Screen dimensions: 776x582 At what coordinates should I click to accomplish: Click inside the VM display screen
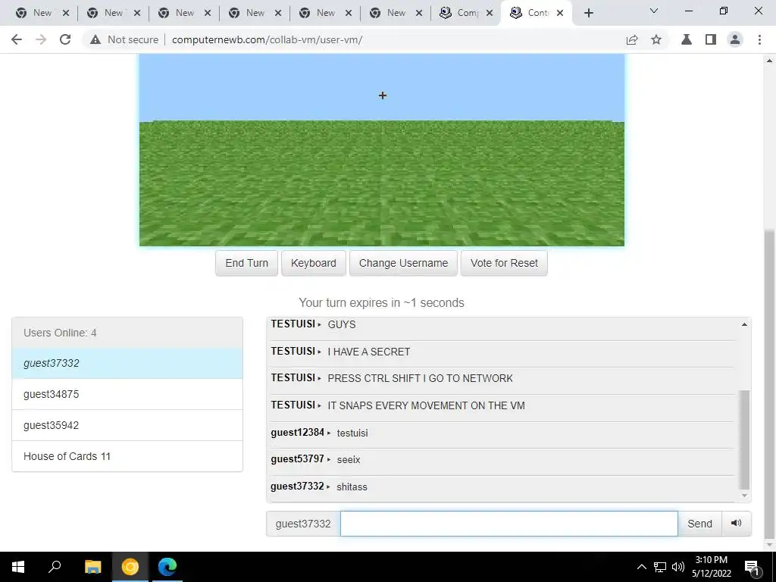pos(382,150)
